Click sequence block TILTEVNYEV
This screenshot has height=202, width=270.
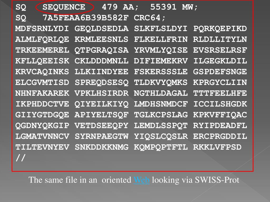pyautogui.click(x=42, y=147)
